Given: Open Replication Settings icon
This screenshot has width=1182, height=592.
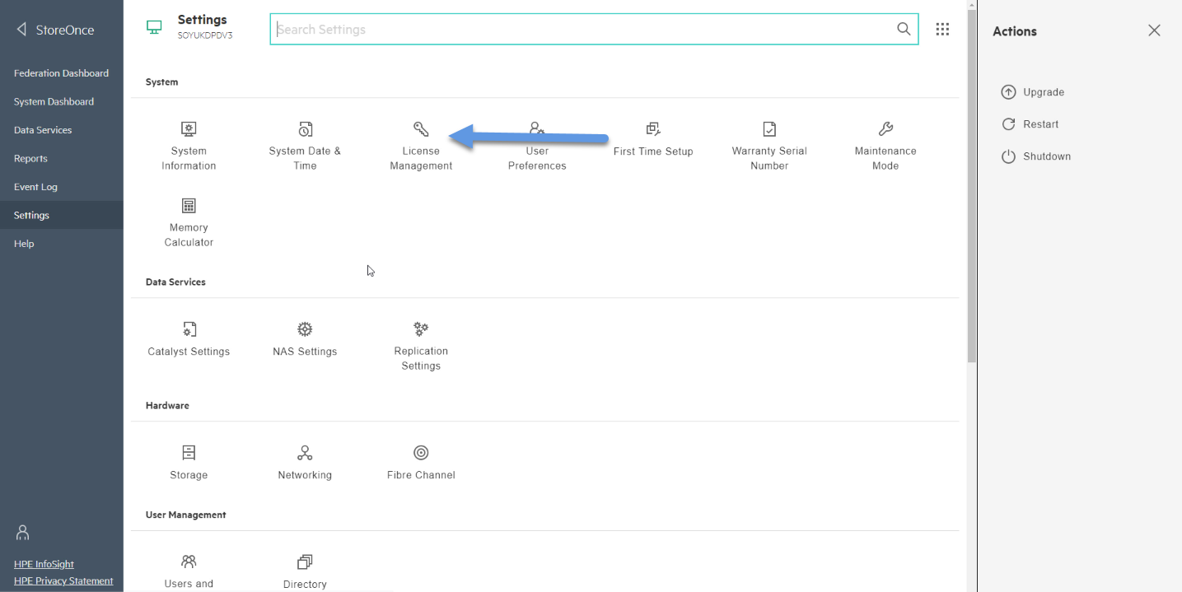Looking at the screenshot, I should coord(421,329).
